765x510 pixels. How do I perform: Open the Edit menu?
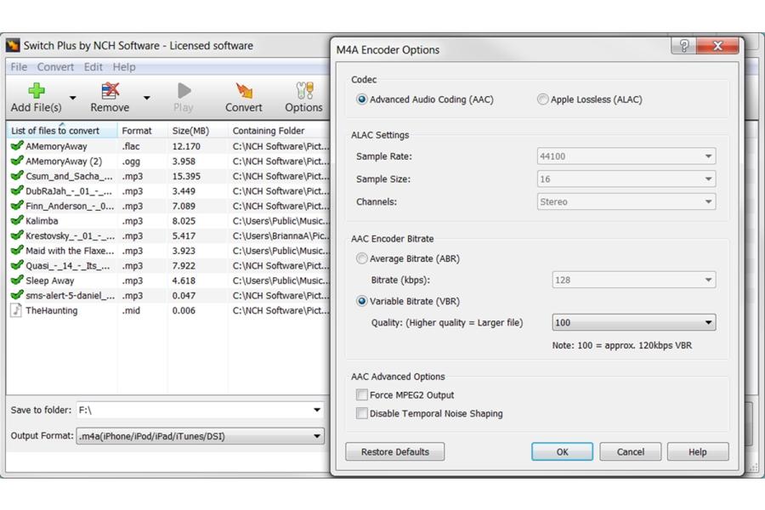(93, 67)
